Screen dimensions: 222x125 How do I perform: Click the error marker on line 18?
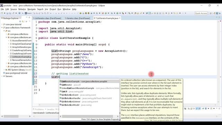(x=33, y=77)
